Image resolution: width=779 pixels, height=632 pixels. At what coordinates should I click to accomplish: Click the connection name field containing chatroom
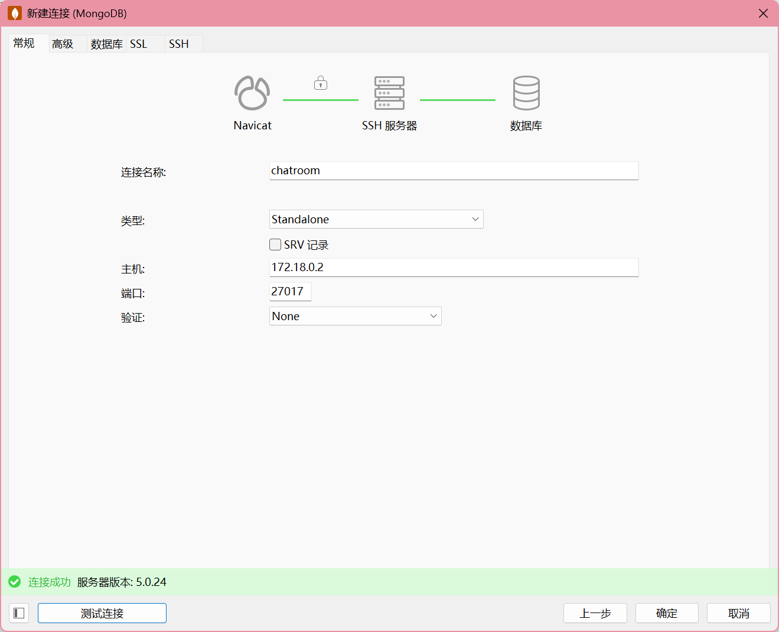[x=454, y=171]
